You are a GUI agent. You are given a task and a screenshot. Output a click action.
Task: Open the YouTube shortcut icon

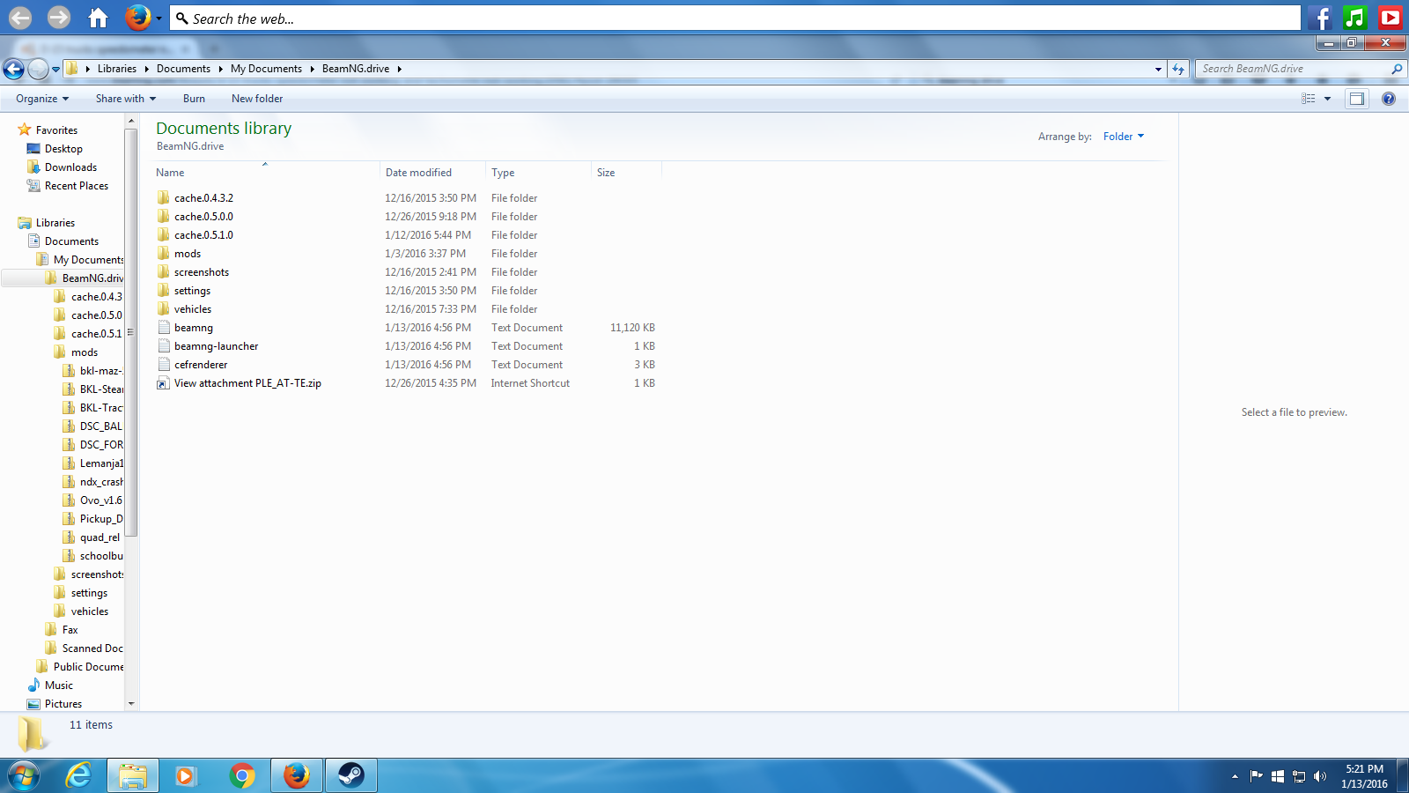pos(1391,18)
